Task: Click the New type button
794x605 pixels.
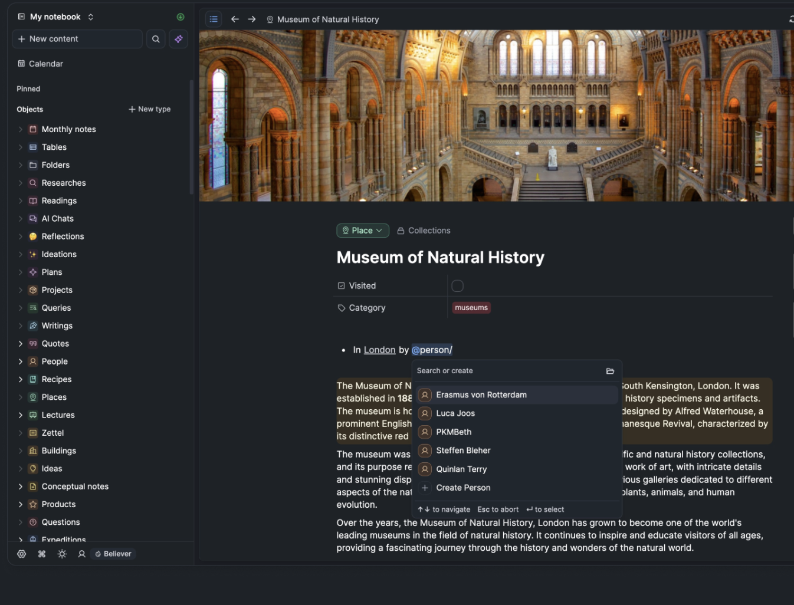Action: click(x=150, y=109)
